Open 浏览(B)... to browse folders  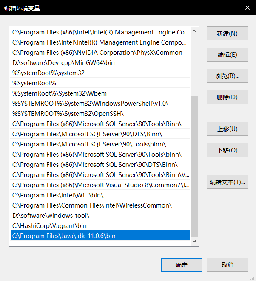pyautogui.click(x=227, y=76)
